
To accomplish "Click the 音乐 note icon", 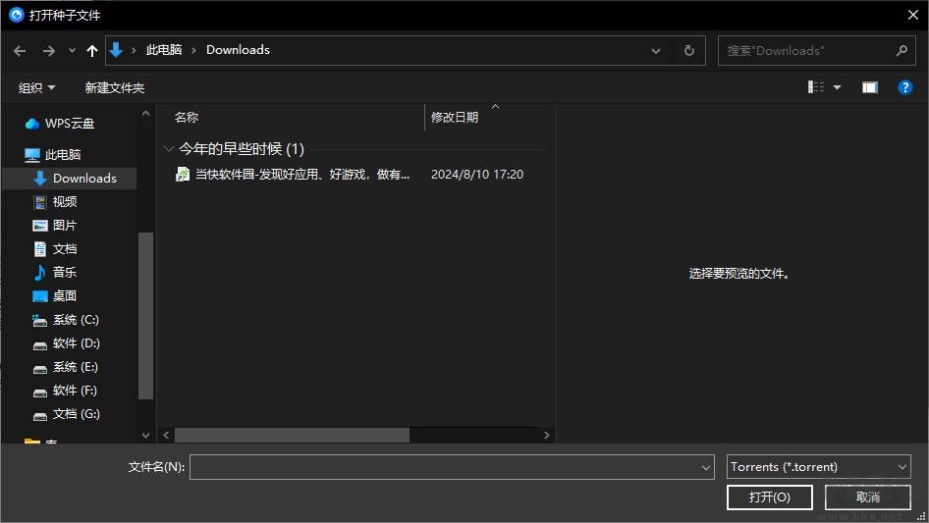I will [x=39, y=273].
